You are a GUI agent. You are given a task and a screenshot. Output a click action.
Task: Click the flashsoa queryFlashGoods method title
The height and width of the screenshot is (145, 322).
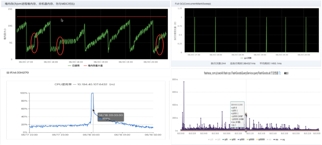pos(241,73)
